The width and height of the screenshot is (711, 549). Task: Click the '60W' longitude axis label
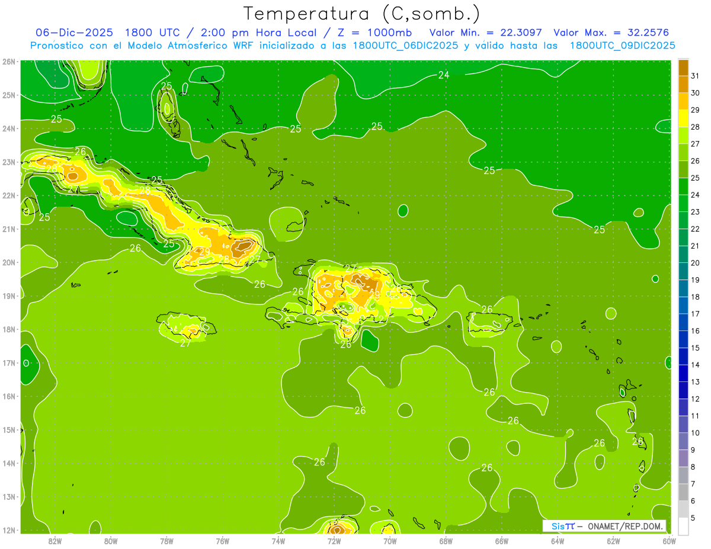point(669,541)
